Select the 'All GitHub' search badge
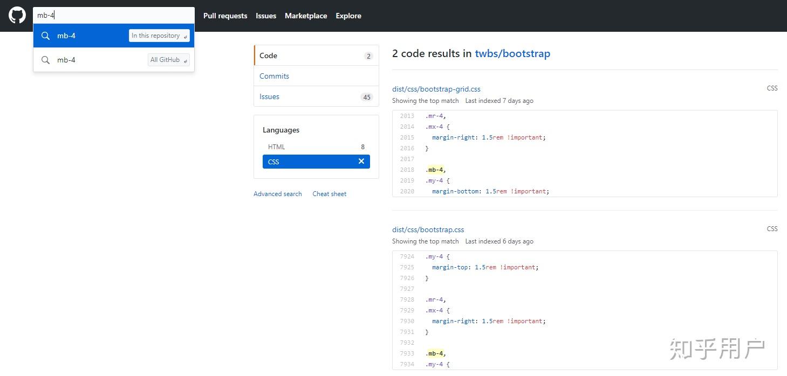787x376 pixels. [x=168, y=60]
